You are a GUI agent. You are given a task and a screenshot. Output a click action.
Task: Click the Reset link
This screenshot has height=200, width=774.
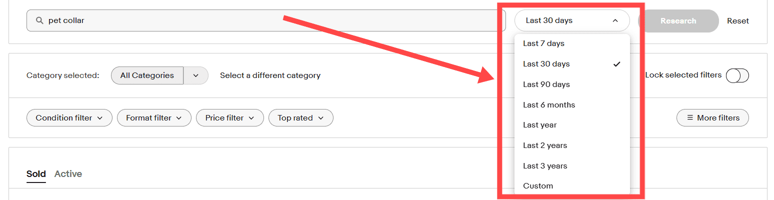738,21
